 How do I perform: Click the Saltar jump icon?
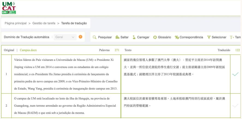pyautogui.click(x=118, y=37)
